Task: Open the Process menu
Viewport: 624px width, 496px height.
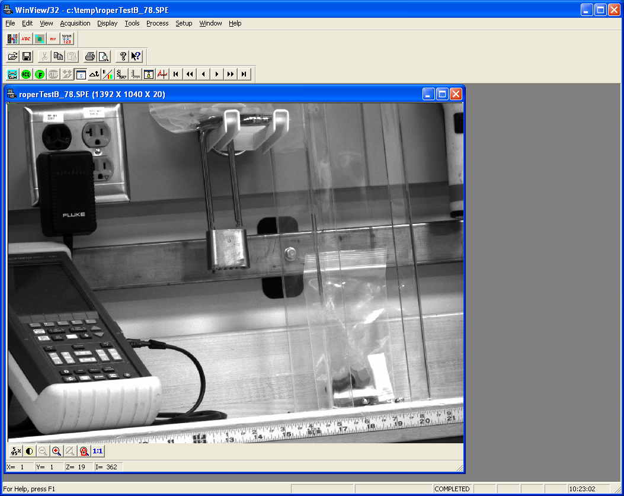Action: coord(157,23)
